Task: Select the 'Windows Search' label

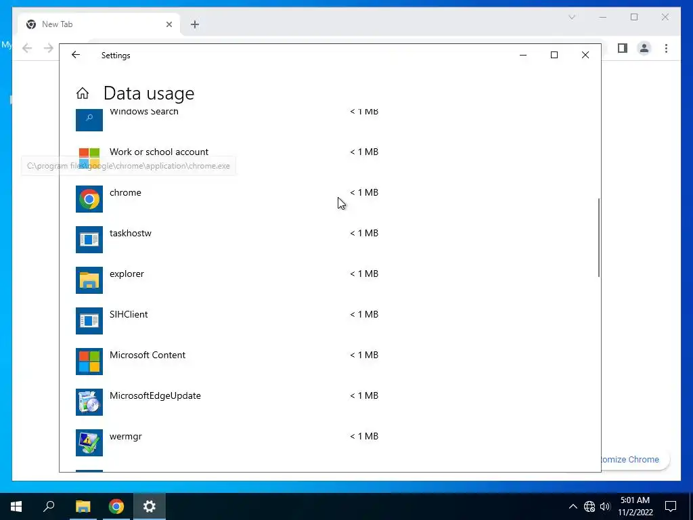Action: [x=144, y=112]
